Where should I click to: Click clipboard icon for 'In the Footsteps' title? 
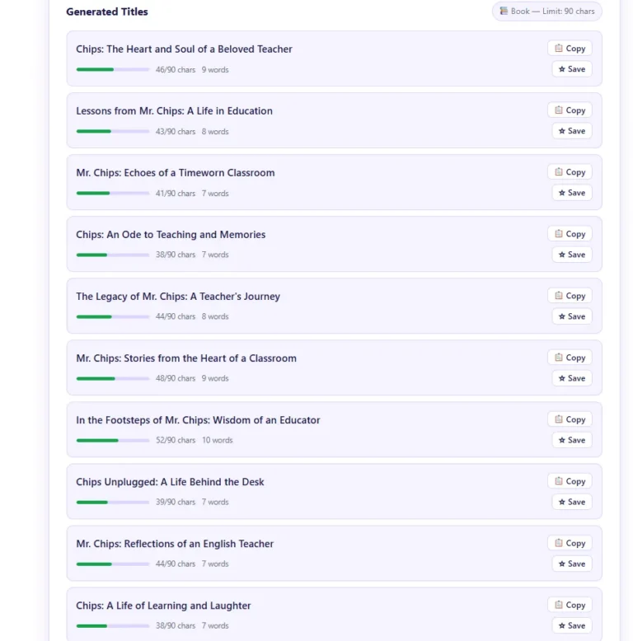pyautogui.click(x=559, y=419)
